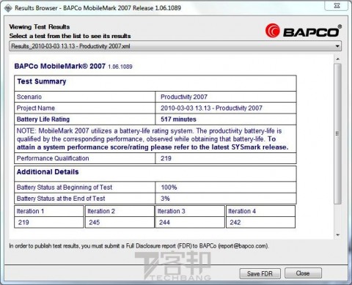The height and width of the screenshot is (285, 352).
Task: Click the Iteration 1 score 219
Action: coord(23,222)
